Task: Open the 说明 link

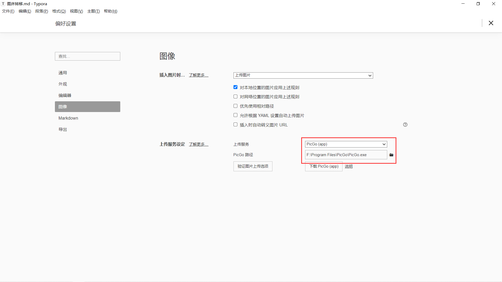Action: (x=349, y=166)
